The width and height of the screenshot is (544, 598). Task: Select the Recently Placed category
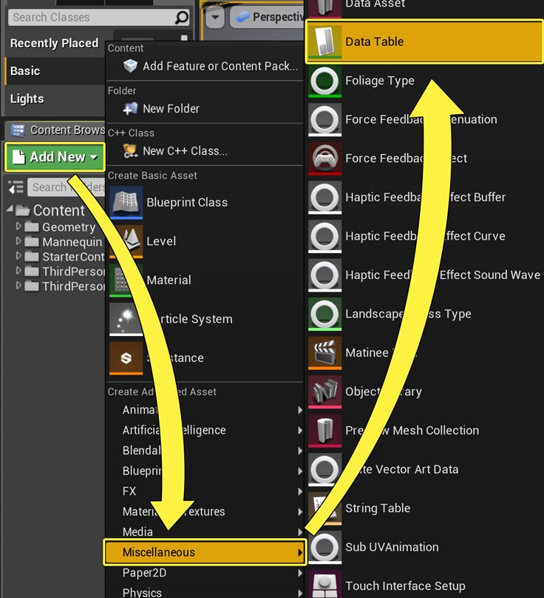tap(55, 43)
